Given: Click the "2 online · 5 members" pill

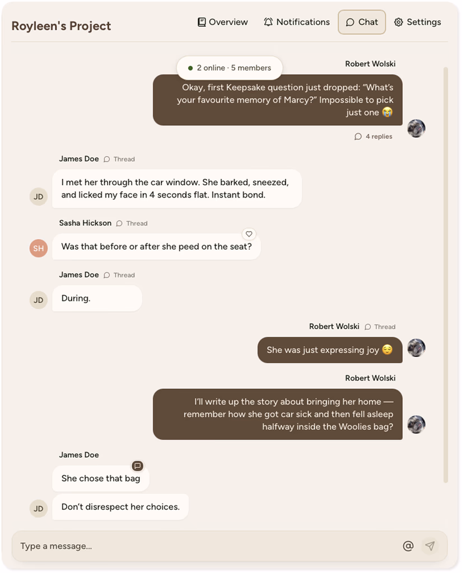Looking at the screenshot, I should tap(229, 67).
